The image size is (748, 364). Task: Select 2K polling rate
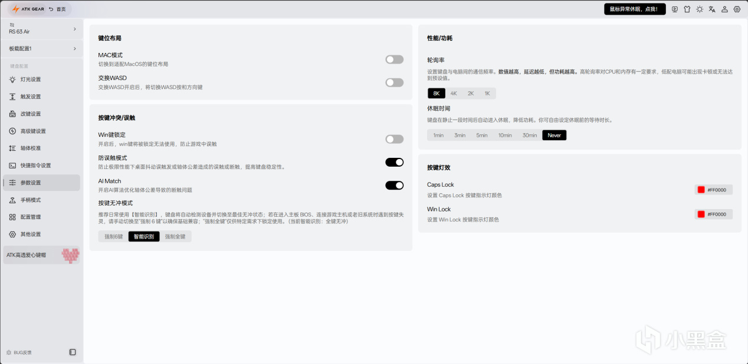[x=471, y=93]
